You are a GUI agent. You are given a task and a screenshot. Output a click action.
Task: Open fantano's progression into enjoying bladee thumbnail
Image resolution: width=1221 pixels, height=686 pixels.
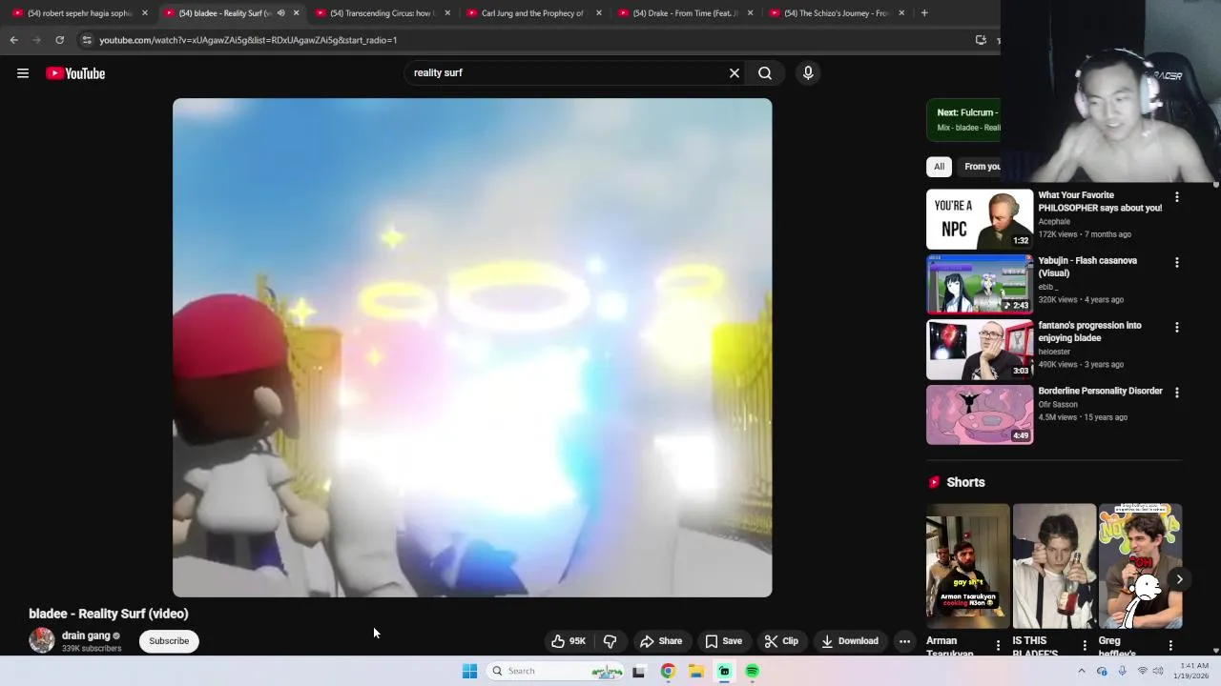tap(980, 350)
